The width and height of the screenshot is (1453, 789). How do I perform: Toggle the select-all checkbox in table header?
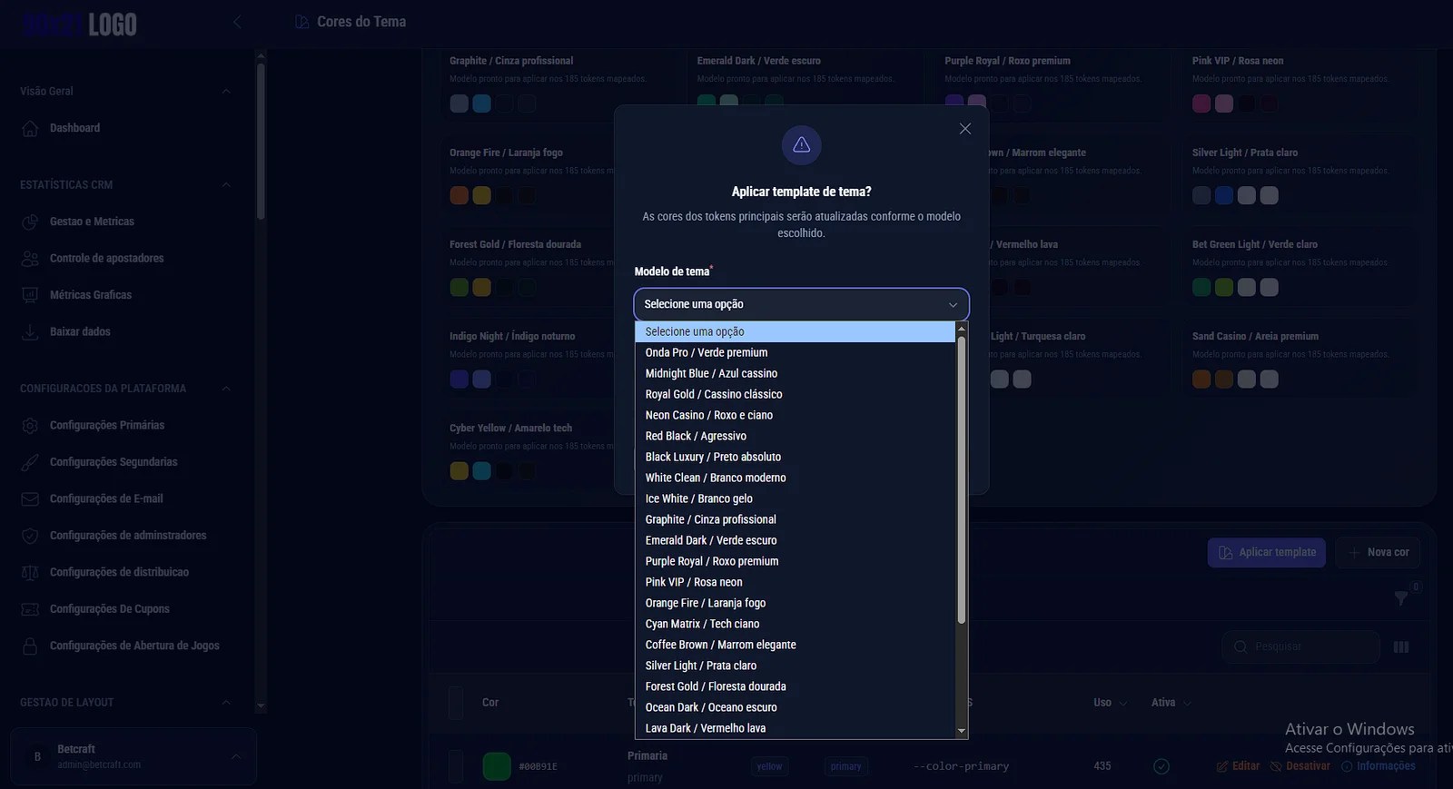click(x=456, y=703)
